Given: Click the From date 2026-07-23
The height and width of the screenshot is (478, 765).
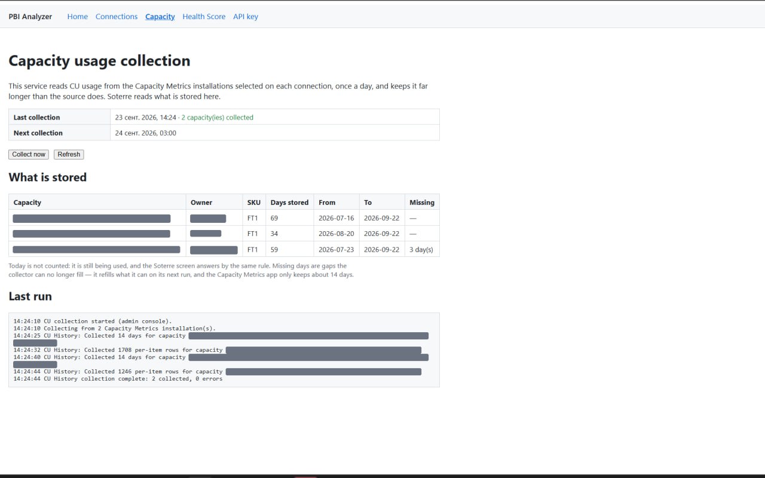Looking at the screenshot, I should [x=336, y=250].
